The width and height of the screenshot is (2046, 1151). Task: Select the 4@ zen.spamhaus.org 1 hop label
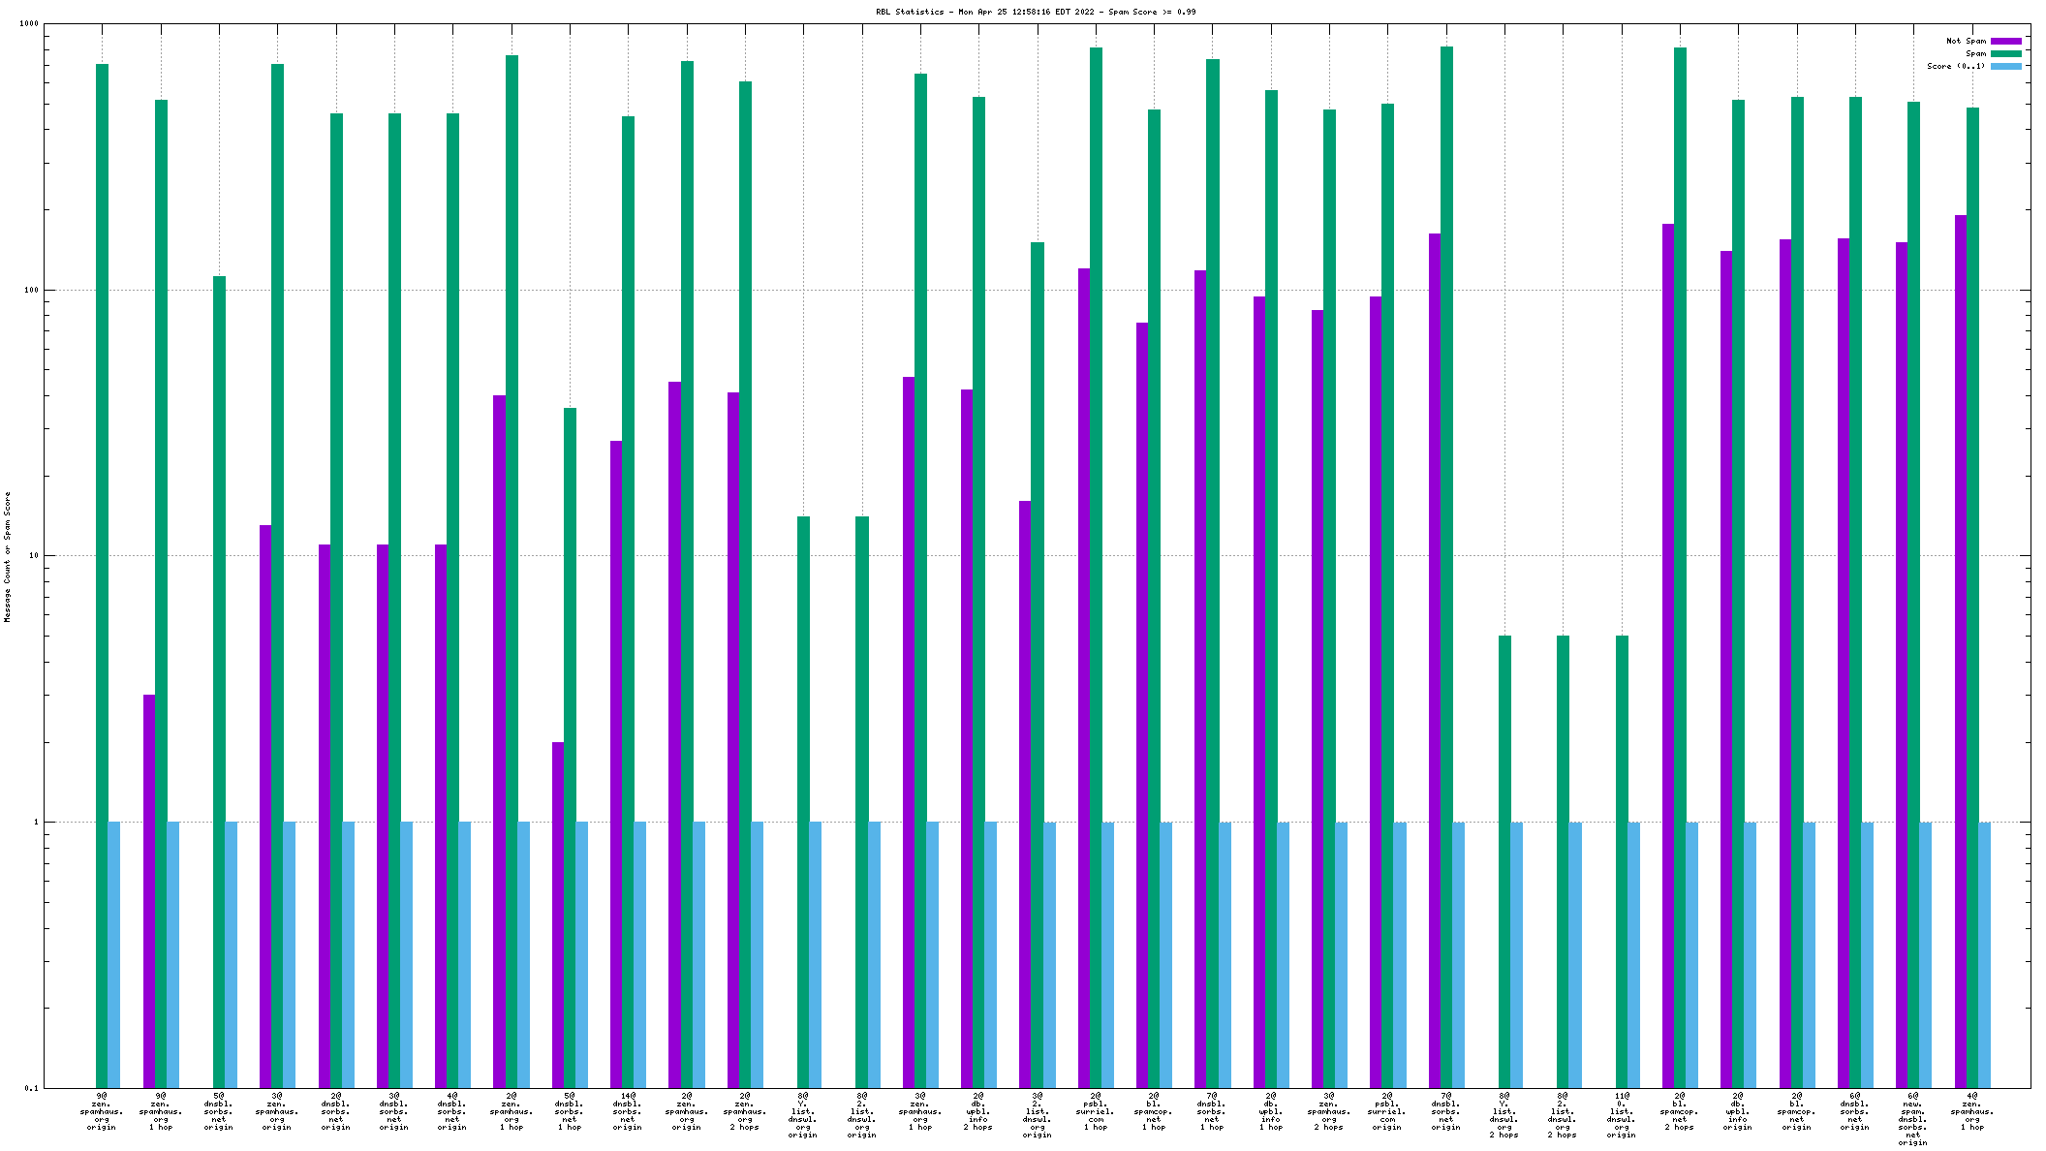[x=1971, y=1111]
